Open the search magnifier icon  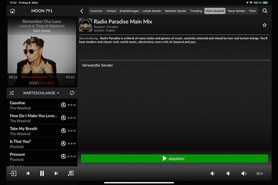(x=265, y=11)
